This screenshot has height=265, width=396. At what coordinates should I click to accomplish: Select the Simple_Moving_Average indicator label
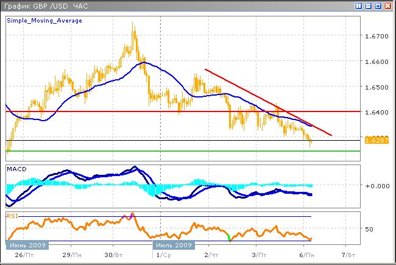(44, 21)
